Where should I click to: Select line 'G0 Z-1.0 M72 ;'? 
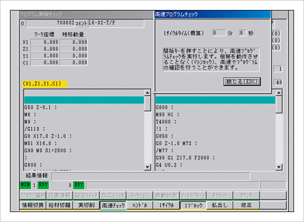[216, 143]
